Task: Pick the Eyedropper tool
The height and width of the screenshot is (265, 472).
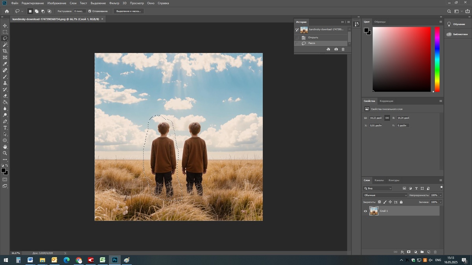Action: tap(5, 64)
